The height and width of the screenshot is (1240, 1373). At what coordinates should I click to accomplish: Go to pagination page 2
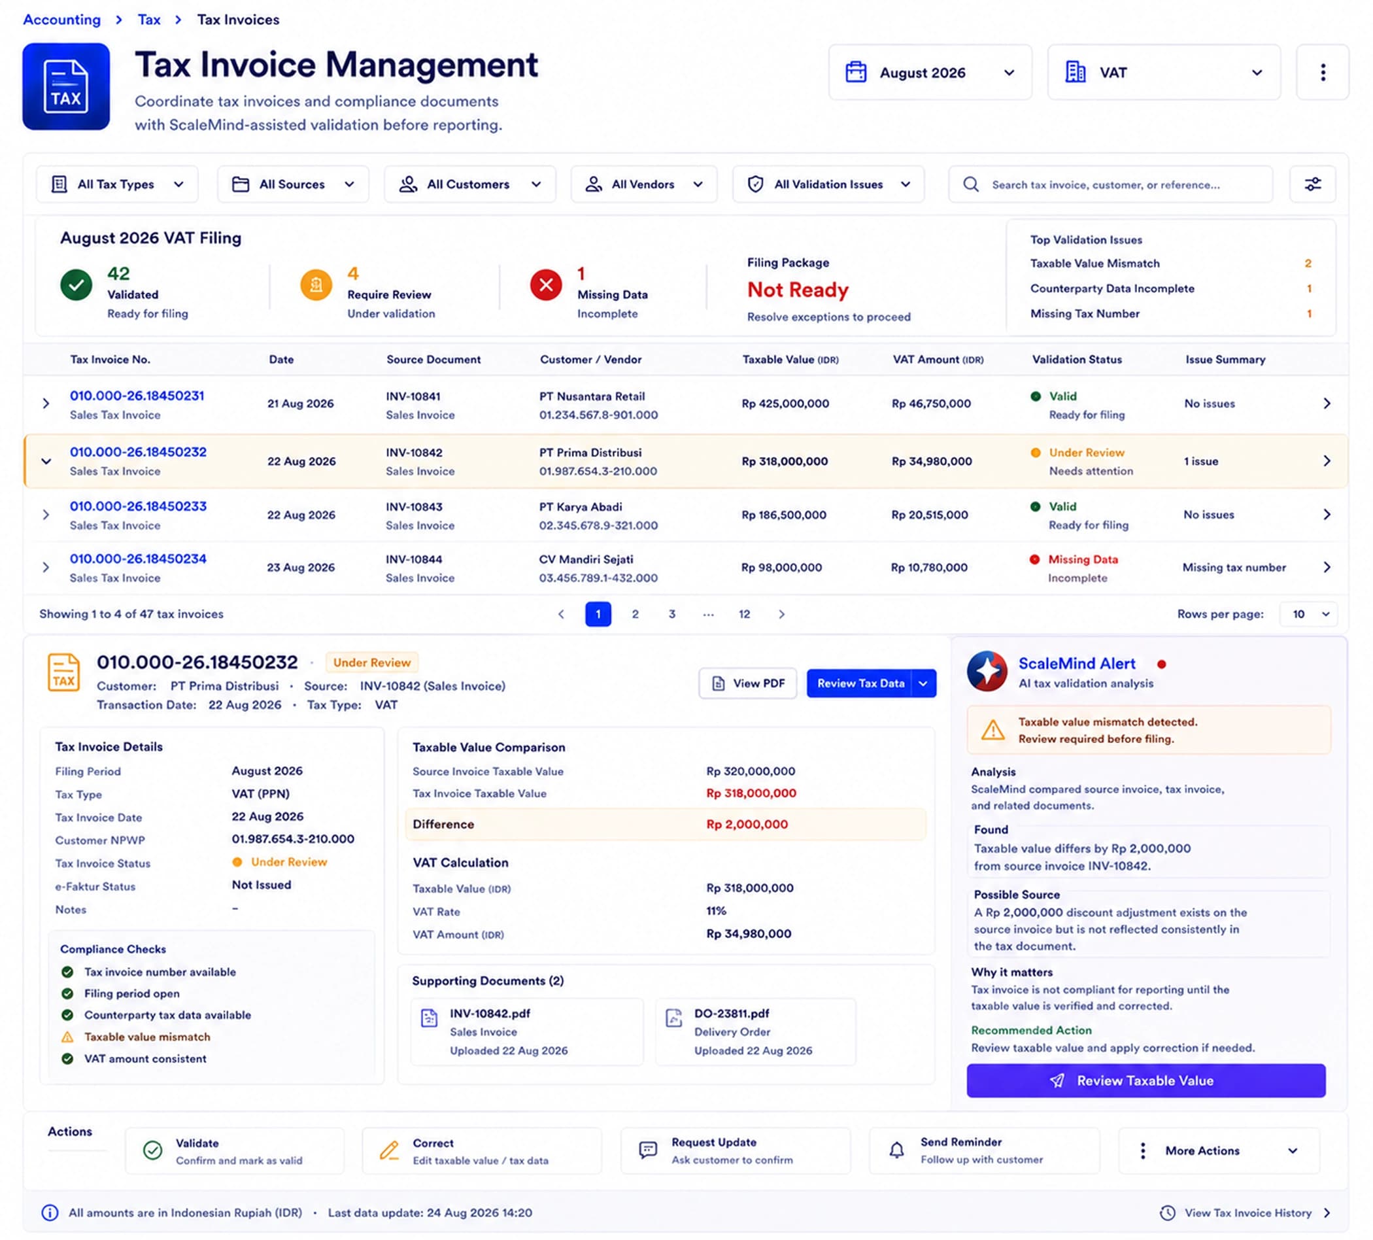(x=635, y=614)
